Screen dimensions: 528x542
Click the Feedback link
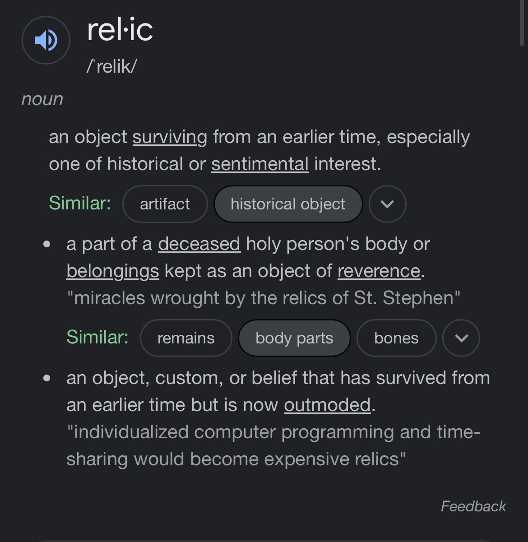tap(473, 506)
